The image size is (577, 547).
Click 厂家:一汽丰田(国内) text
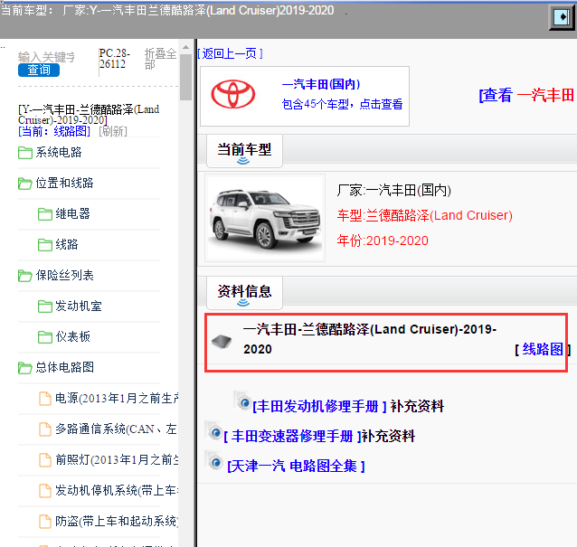[x=394, y=190]
